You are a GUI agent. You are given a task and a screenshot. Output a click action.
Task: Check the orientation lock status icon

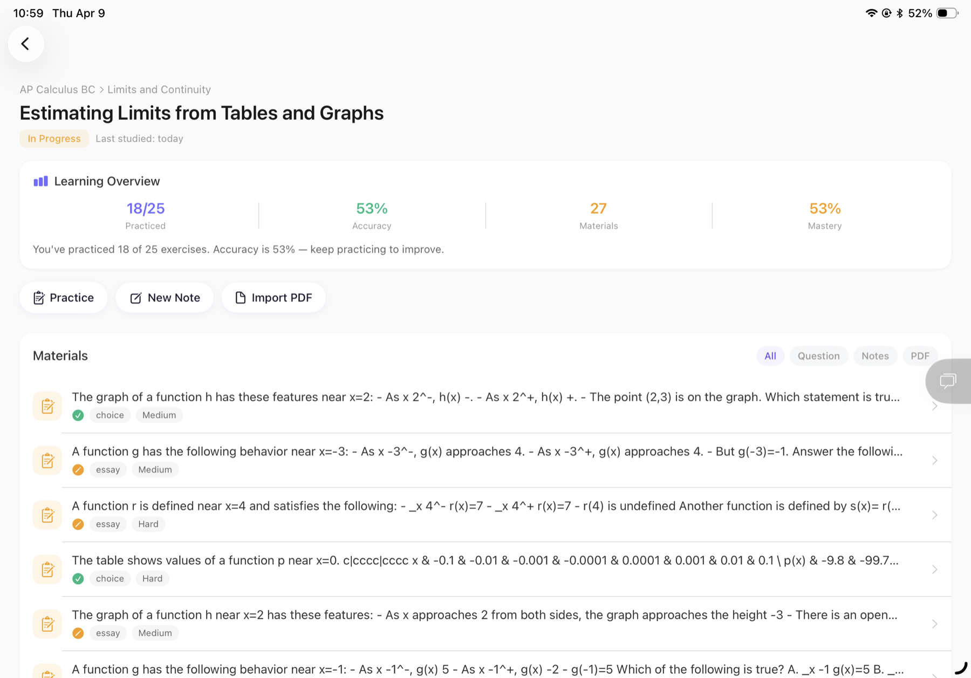(886, 13)
